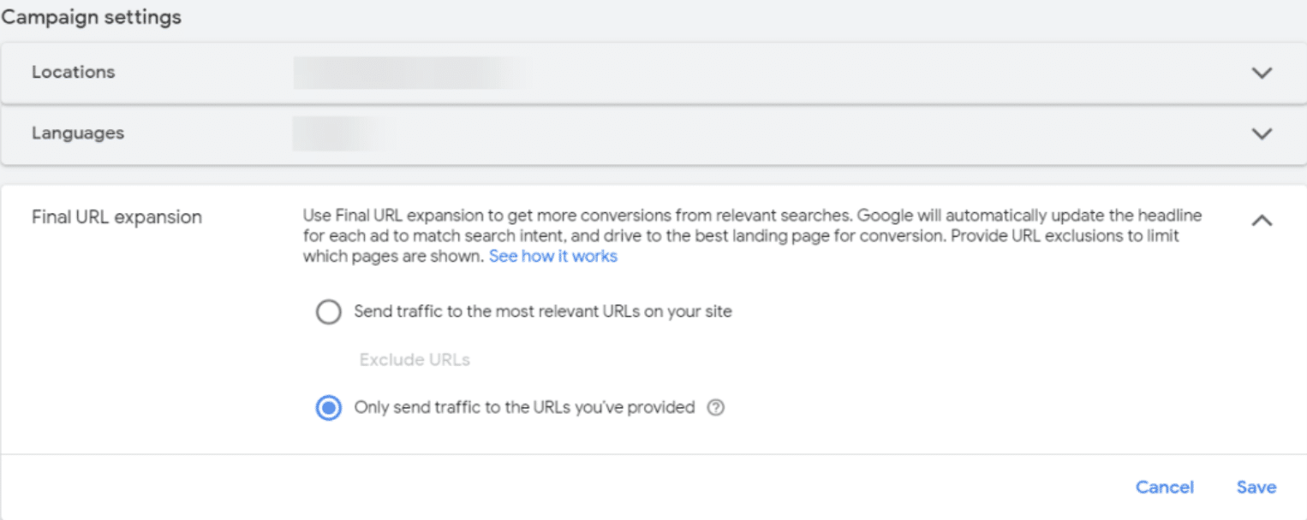Screen dimensions: 1307x520
Task: Click the Languages row label
Action: pyautogui.click(x=78, y=133)
